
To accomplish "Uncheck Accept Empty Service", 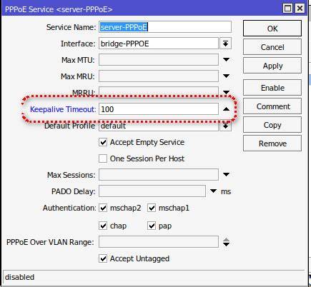I will point(103,142).
